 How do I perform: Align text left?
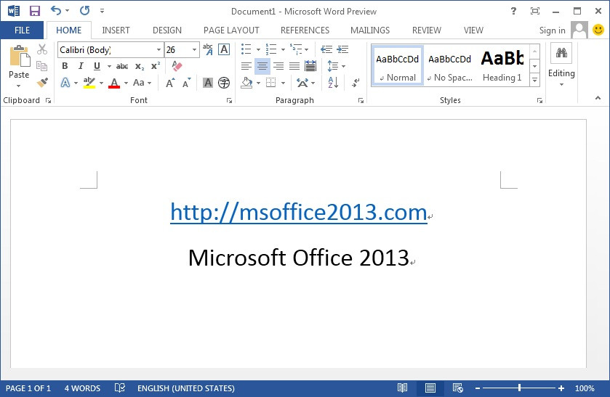click(x=246, y=66)
